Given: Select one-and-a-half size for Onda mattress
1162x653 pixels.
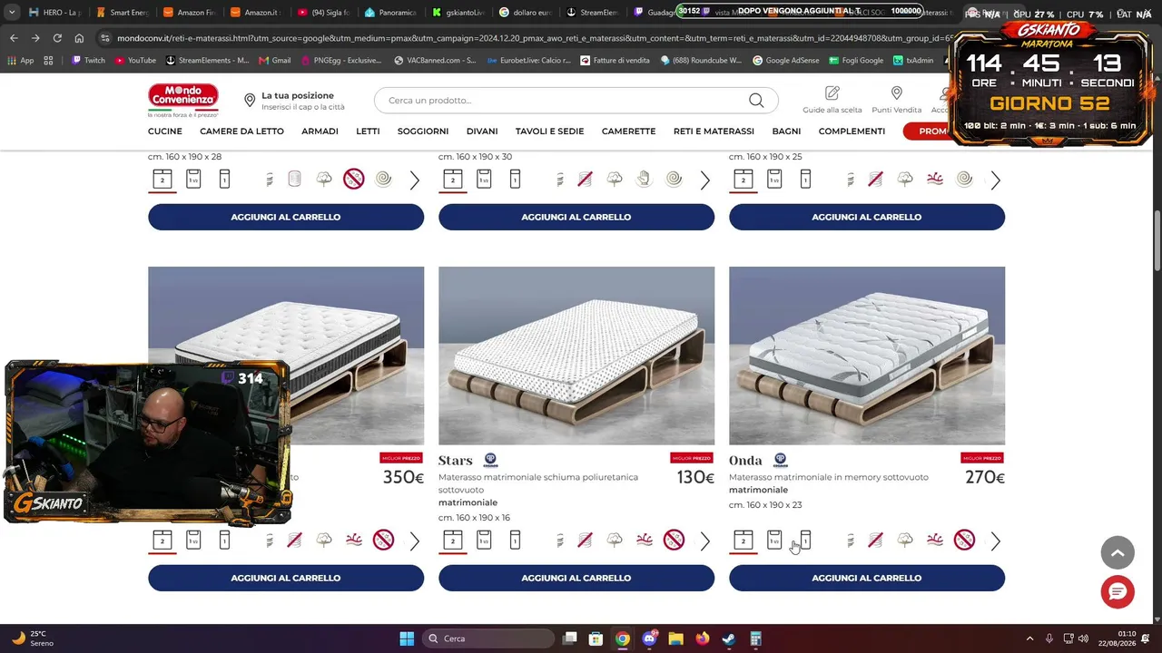Looking at the screenshot, I should pyautogui.click(x=774, y=541).
